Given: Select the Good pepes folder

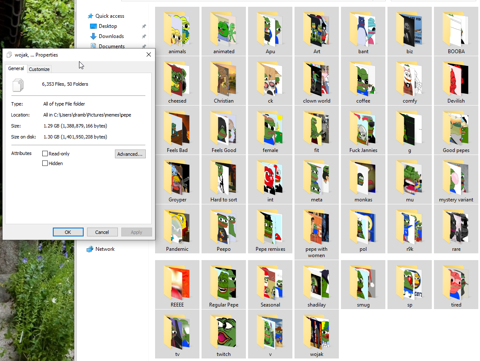Looking at the screenshot, I should [x=456, y=130].
